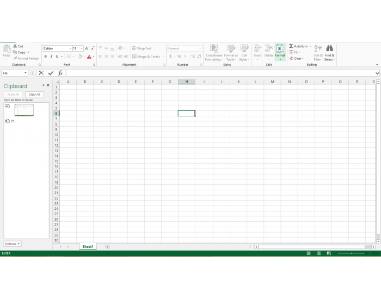Open the Borders tool icon
This screenshot has height=299, width=381.
click(69, 57)
